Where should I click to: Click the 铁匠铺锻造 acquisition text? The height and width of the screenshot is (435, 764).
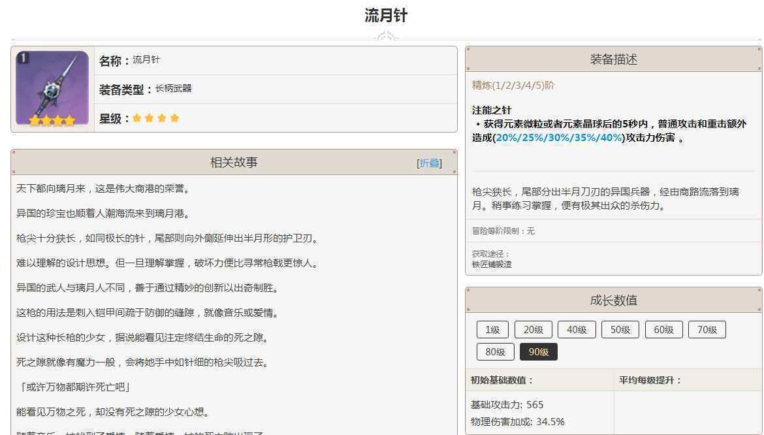(x=492, y=265)
